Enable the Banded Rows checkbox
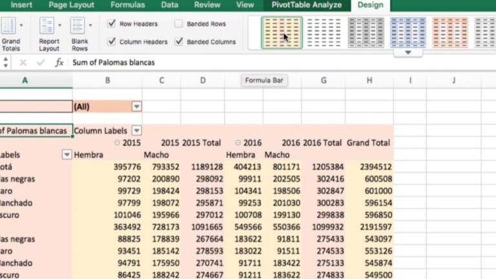This screenshot has height=279, width=496. pyautogui.click(x=178, y=24)
